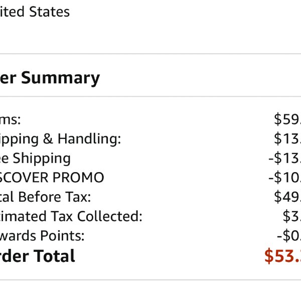Select the Order Summary heading
The image size is (301, 301).
point(50,78)
